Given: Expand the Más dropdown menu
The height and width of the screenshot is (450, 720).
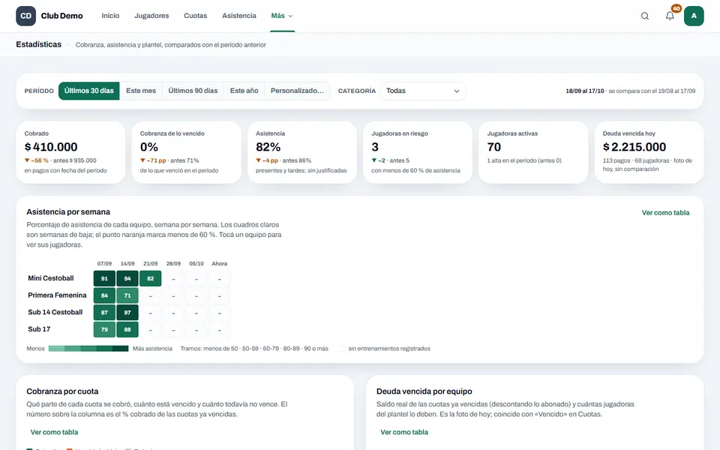Looking at the screenshot, I should [282, 16].
